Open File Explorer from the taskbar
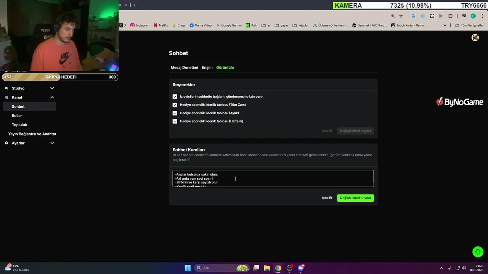The width and height of the screenshot is (488, 274). 267,268
